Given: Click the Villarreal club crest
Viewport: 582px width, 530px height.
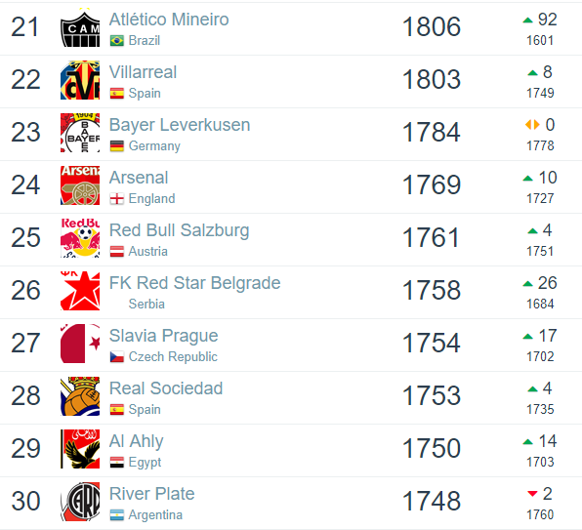Looking at the screenshot, I should point(80,80).
